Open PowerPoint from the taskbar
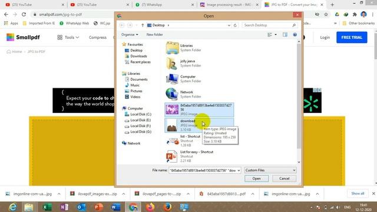The height and width of the screenshot is (212, 377). (x=98, y=207)
